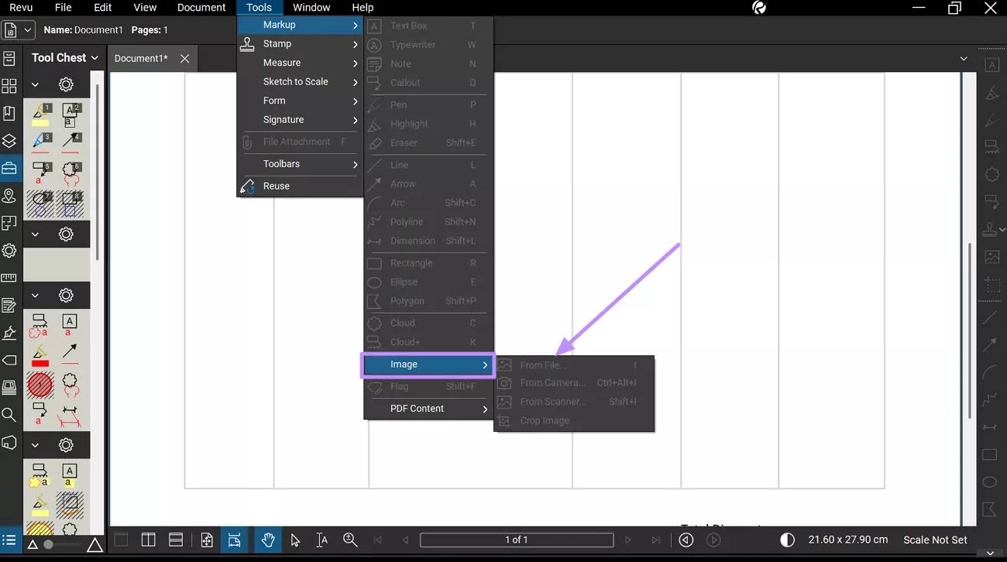The image size is (1007, 562).
Task: Activate the Select Text tool
Action: coord(320,540)
